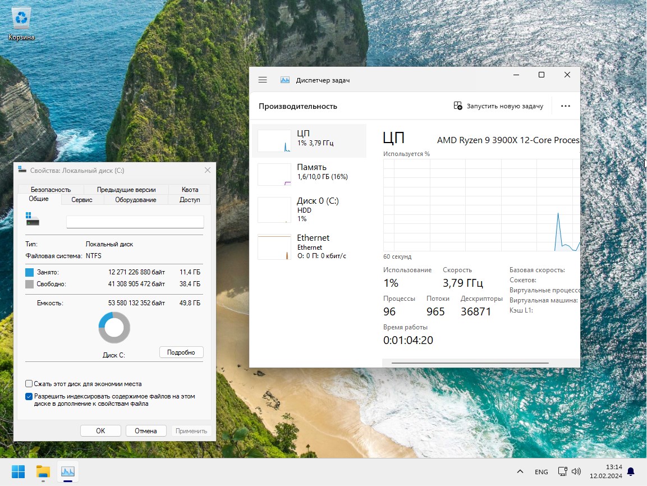647x486 pixels.
Task: Click the CPU usage graph
Action: point(481,205)
